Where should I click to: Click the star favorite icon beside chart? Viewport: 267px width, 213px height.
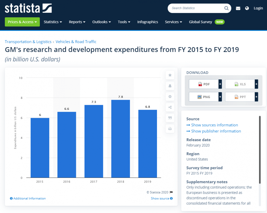coord(170,75)
